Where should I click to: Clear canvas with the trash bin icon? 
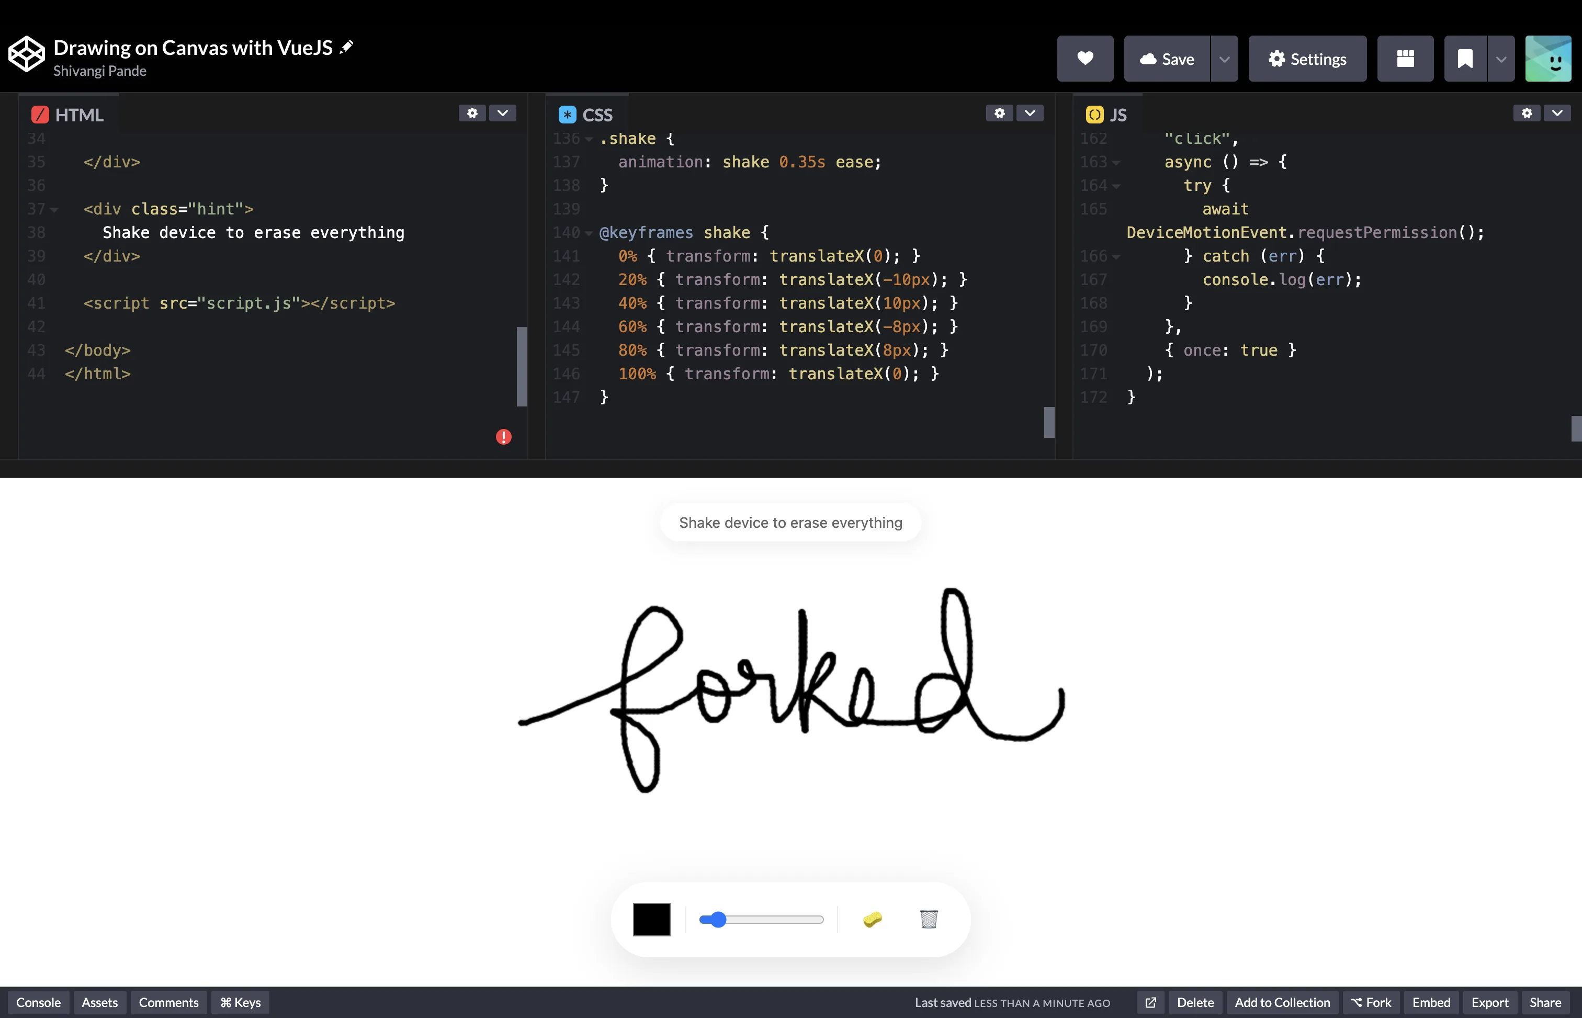tap(929, 920)
